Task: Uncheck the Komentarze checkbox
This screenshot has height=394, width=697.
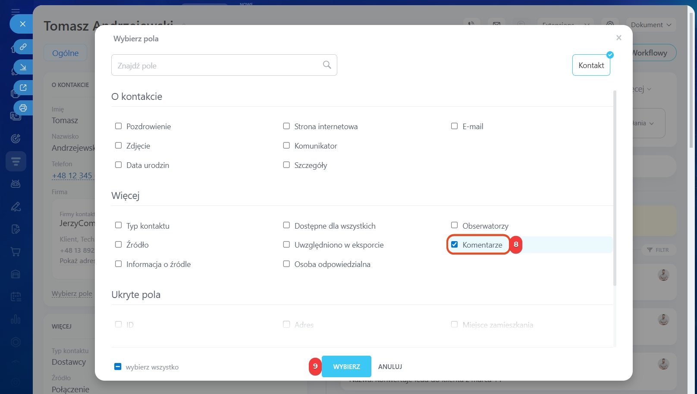Action: tap(454, 245)
